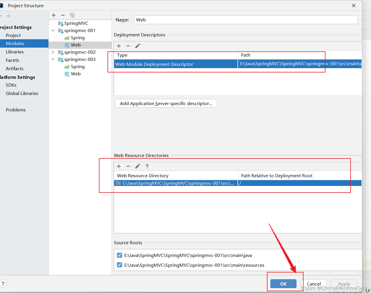Open the Libraries settings section
Screen dimensions: 371x293
tap(15, 52)
